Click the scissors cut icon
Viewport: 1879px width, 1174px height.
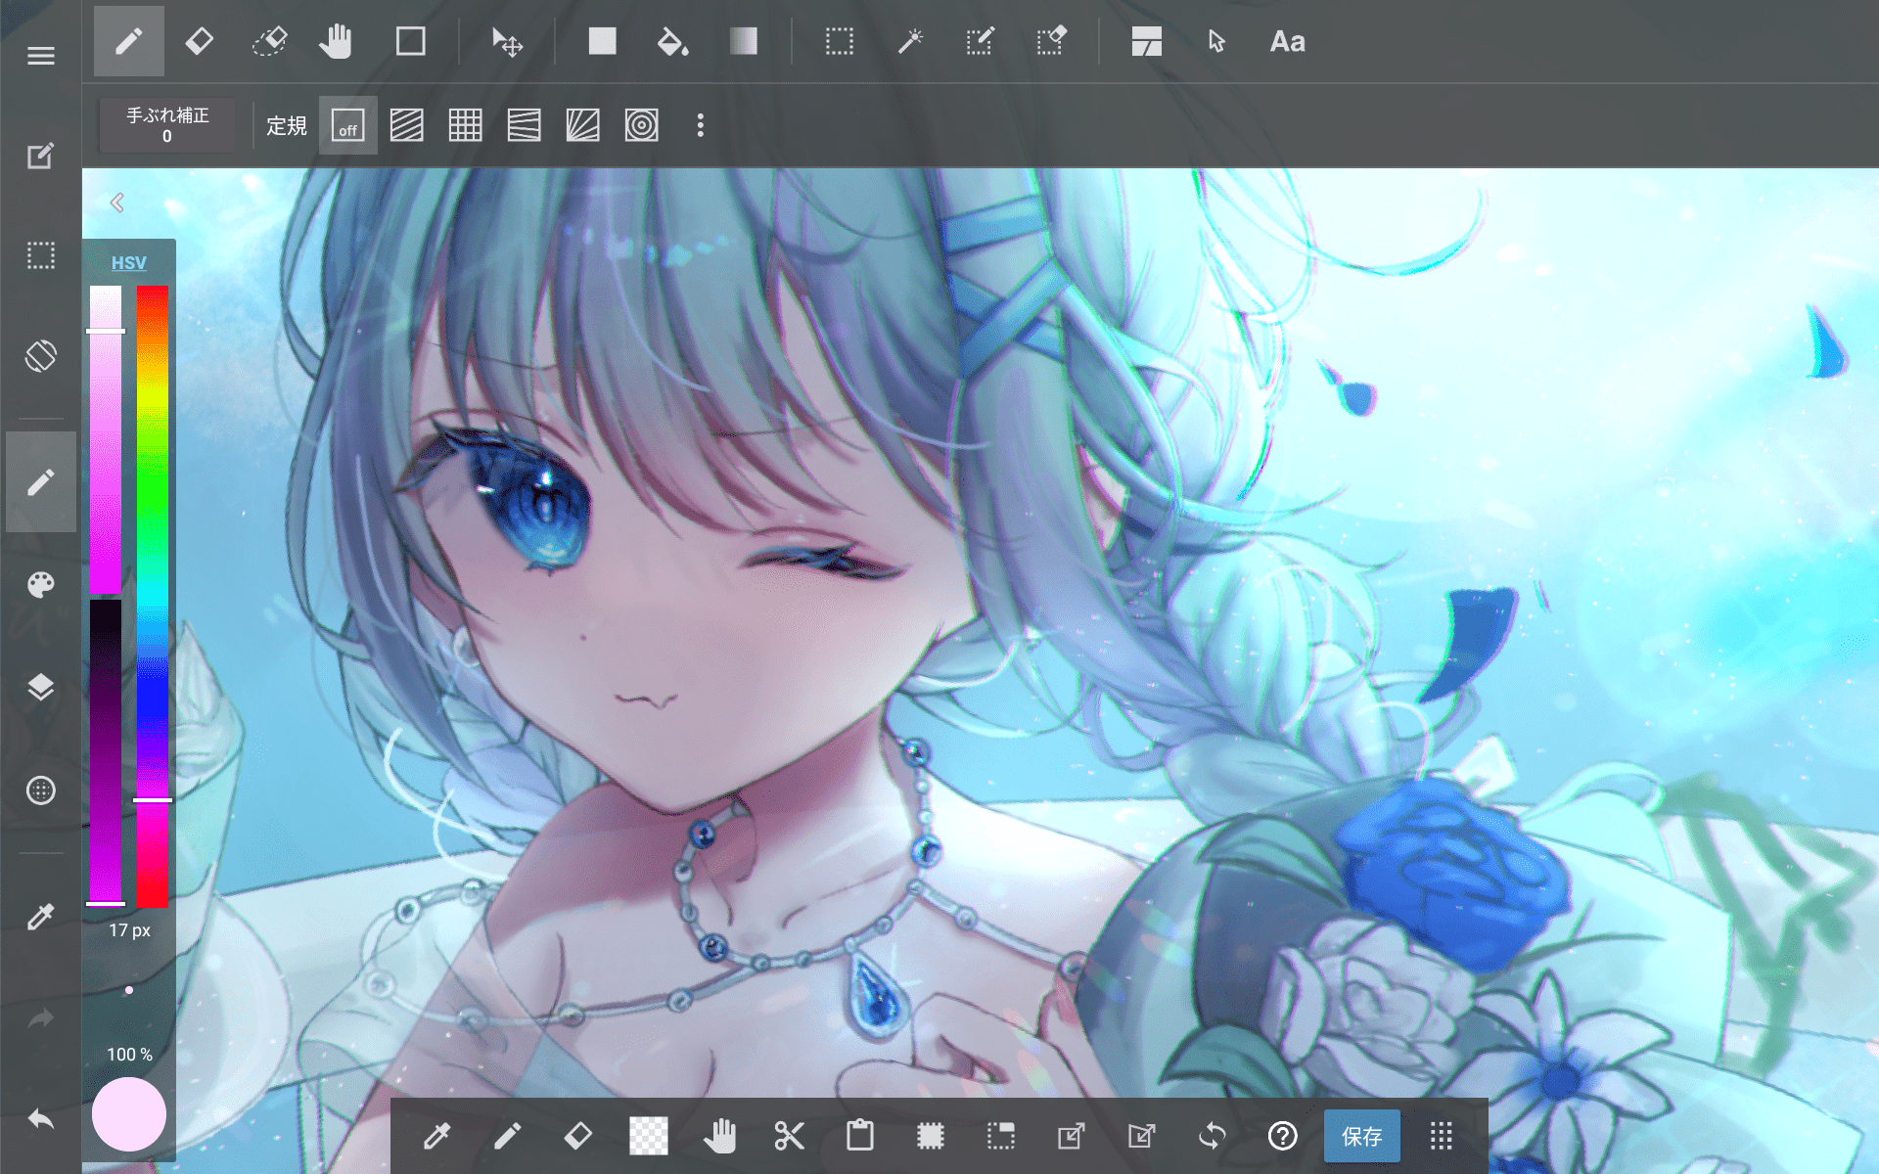click(x=789, y=1136)
